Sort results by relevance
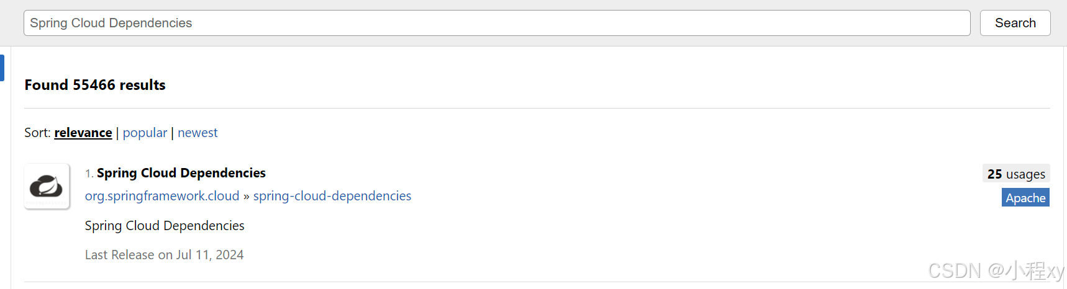Viewport: 1067px width, 289px height. (x=83, y=133)
